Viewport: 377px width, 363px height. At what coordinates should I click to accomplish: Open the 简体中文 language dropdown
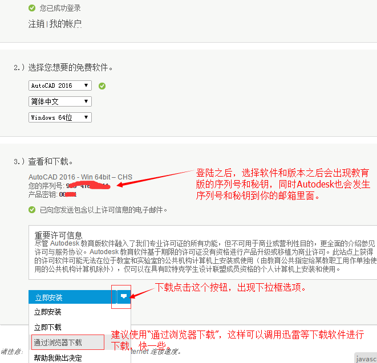point(60,101)
